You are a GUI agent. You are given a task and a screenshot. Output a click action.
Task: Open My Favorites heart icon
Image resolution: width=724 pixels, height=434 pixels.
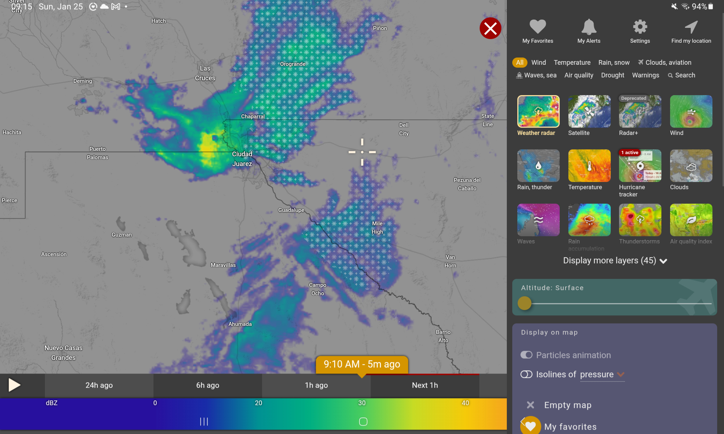[538, 27]
